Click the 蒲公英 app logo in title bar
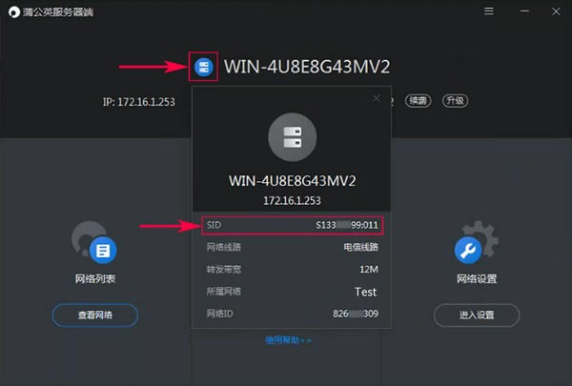 [x=14, y=12]
